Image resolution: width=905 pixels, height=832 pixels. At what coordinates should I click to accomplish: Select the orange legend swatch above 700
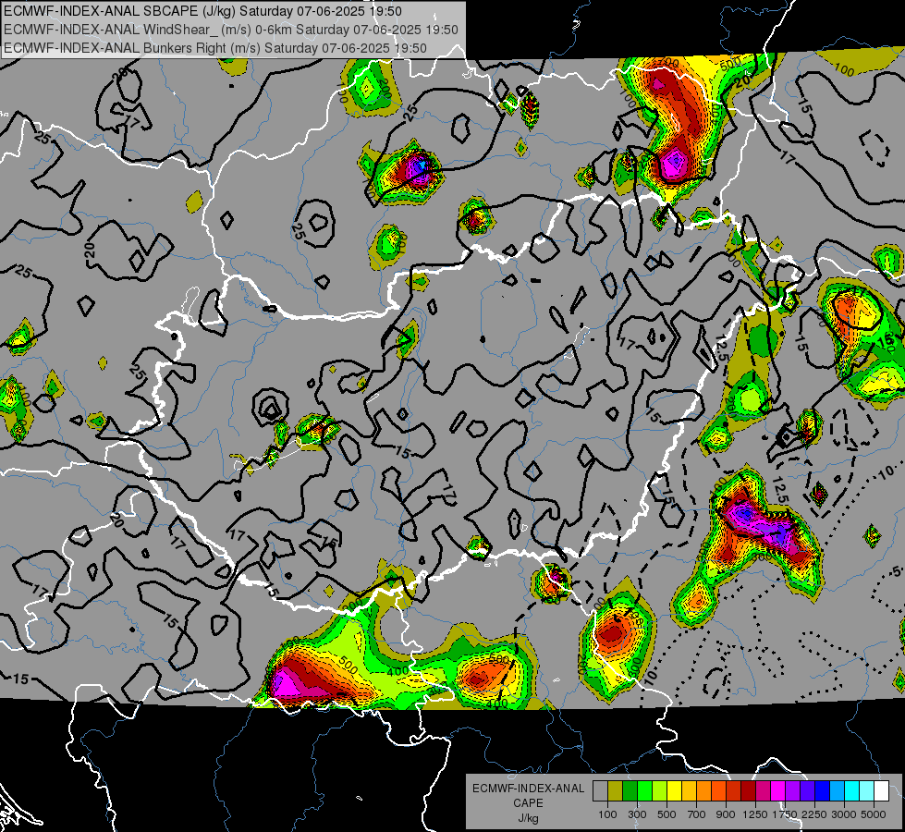(704, 791)
